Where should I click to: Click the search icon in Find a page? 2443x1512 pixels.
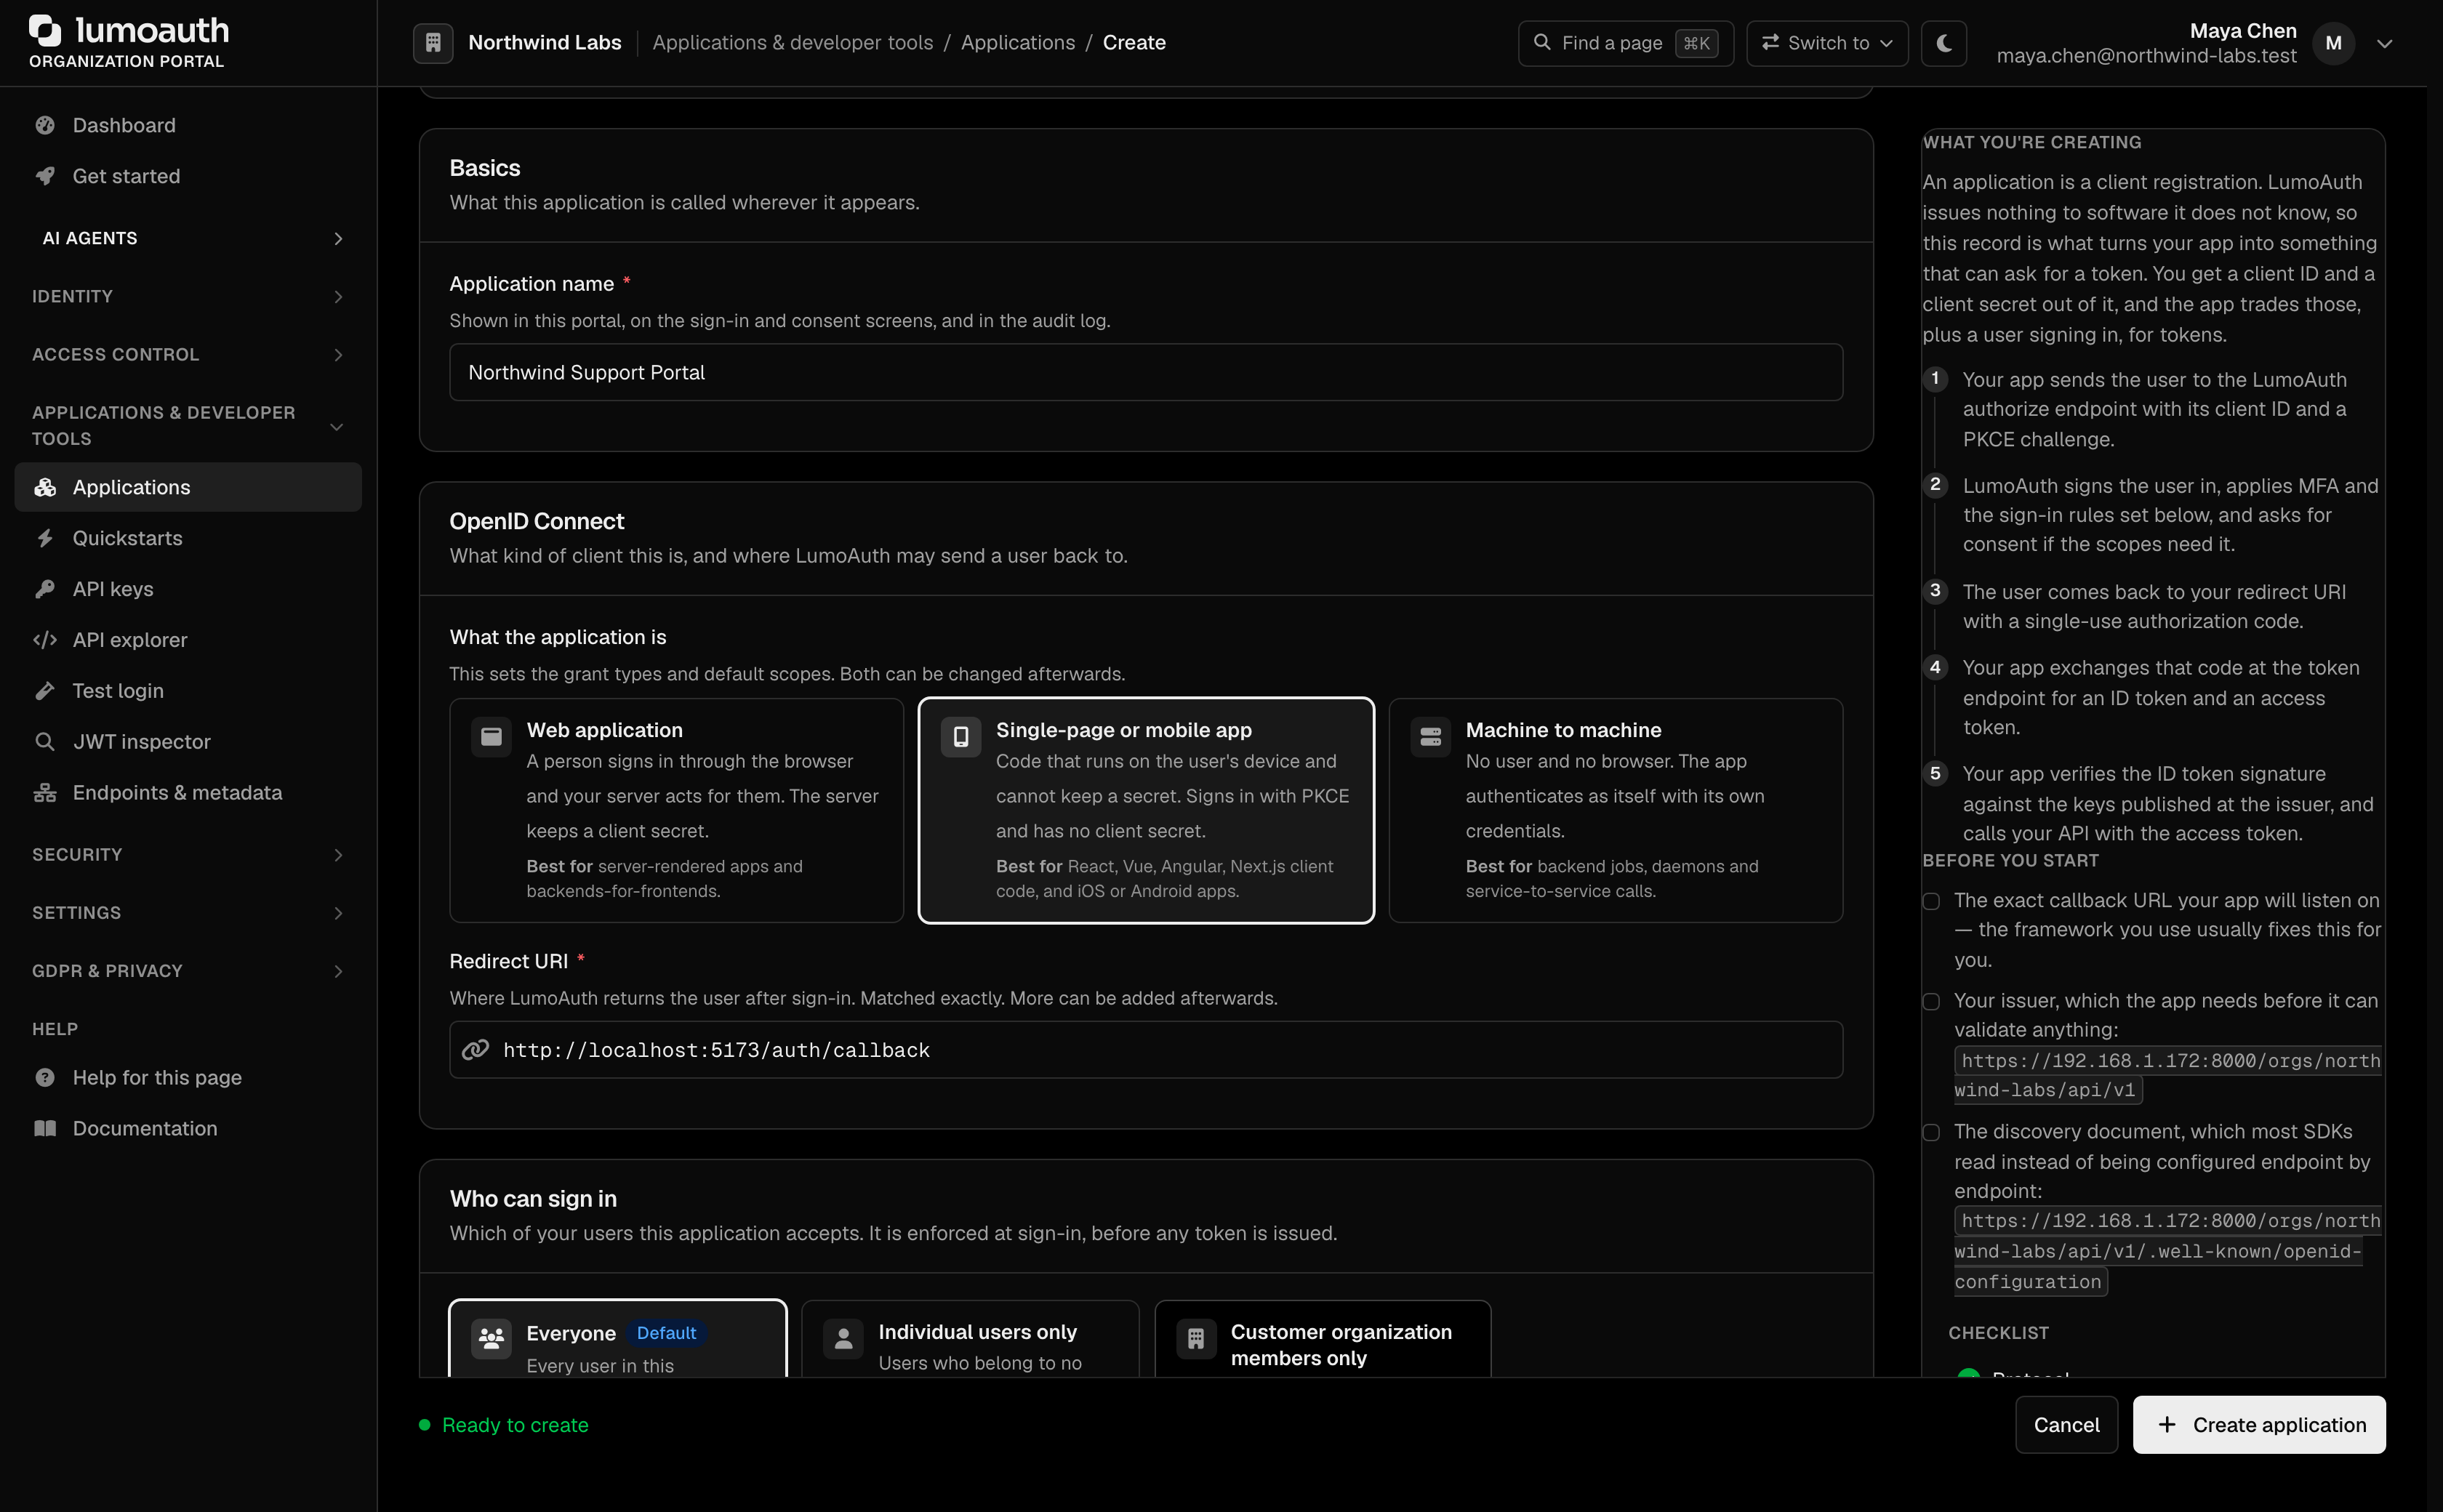point(1542,43)
